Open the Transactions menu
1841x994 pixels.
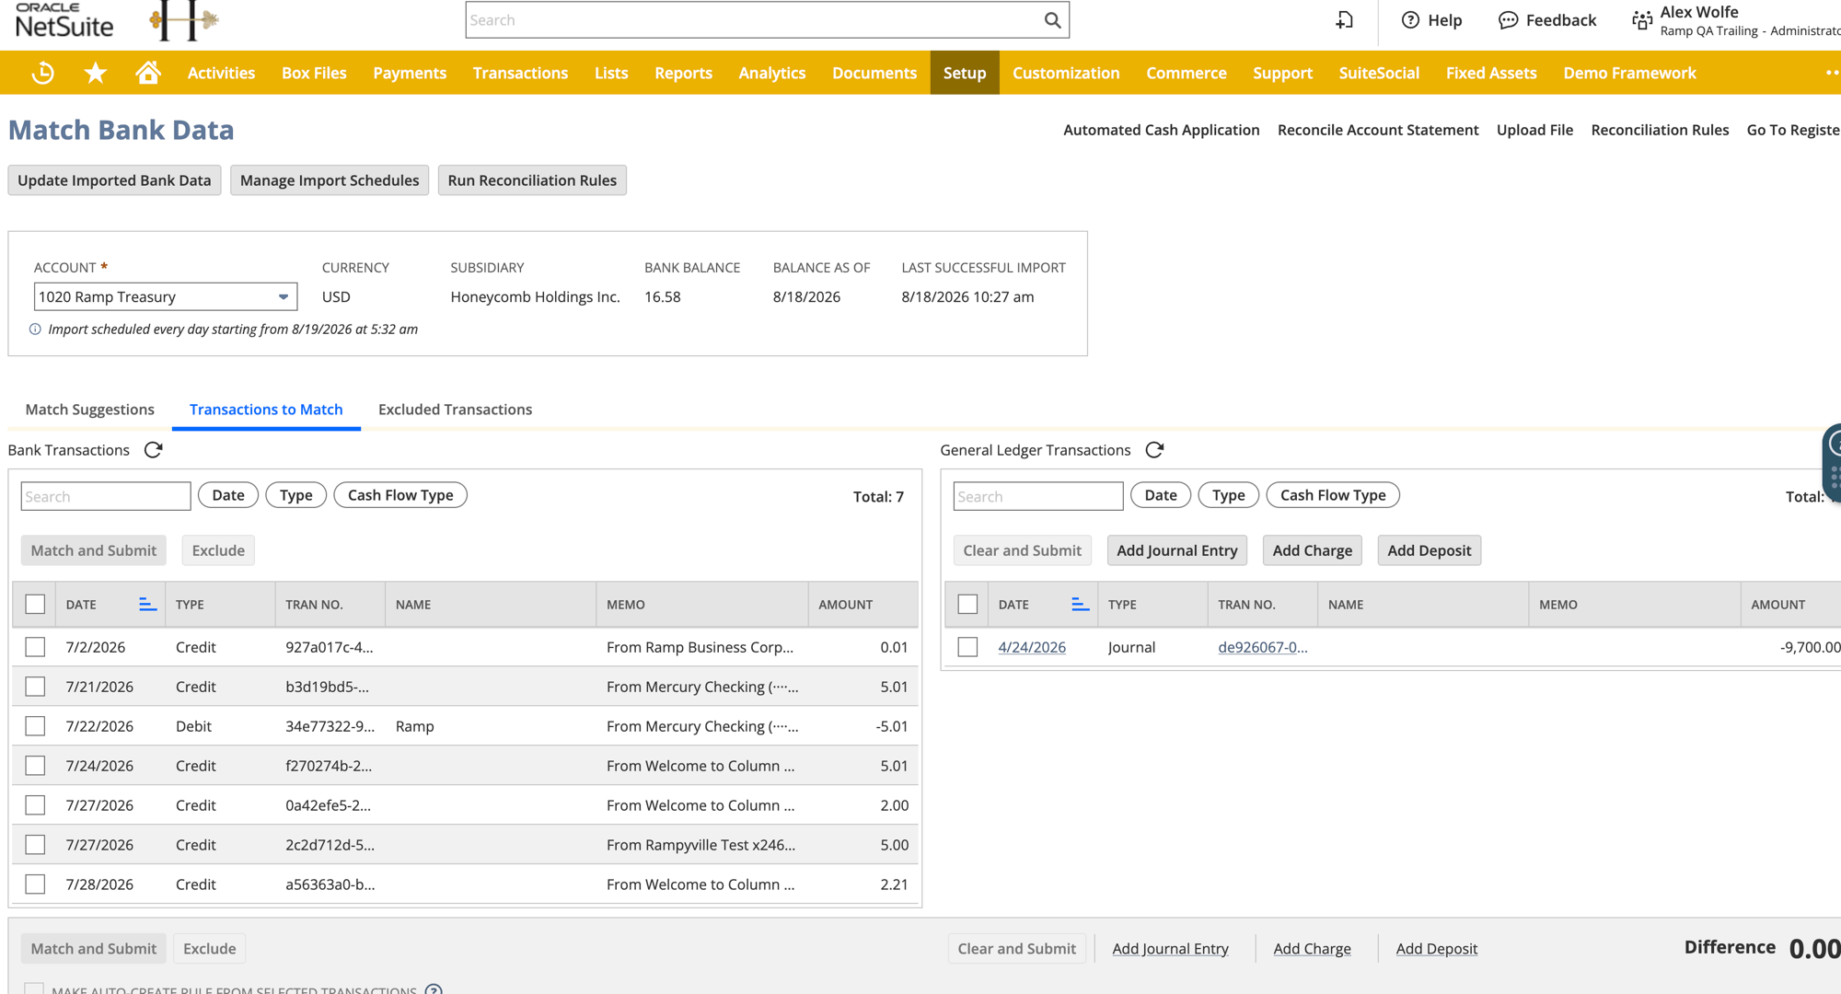[520, 73]
